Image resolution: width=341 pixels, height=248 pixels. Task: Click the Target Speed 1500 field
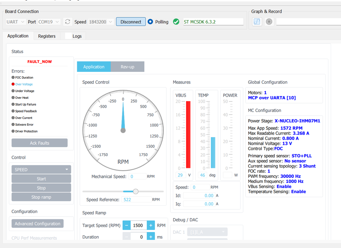pos(139,226)
